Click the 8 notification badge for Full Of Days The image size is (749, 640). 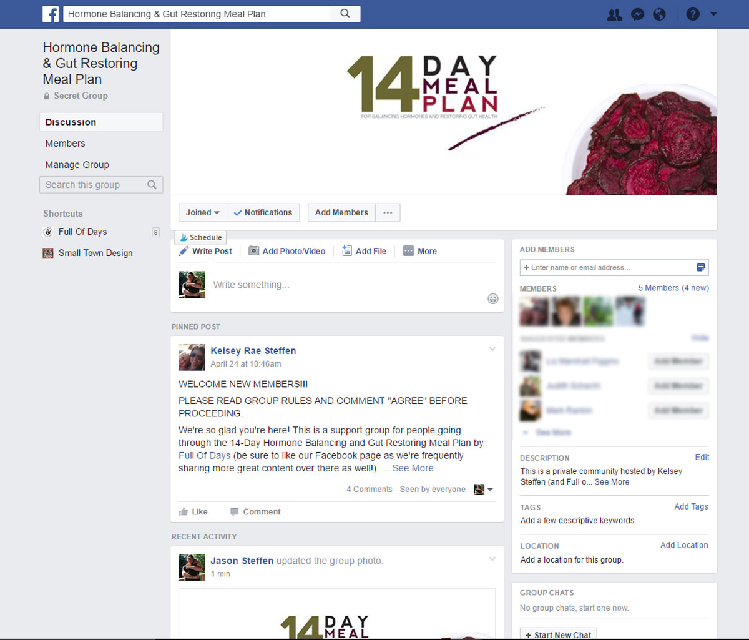point(156,232)
